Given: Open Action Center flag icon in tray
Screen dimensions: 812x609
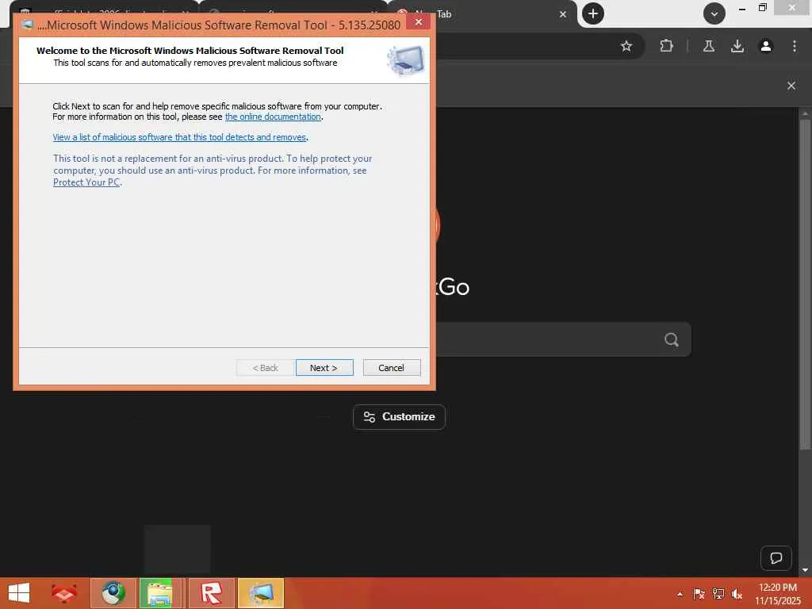Looking at the screenshot, I should pos(699,594).
